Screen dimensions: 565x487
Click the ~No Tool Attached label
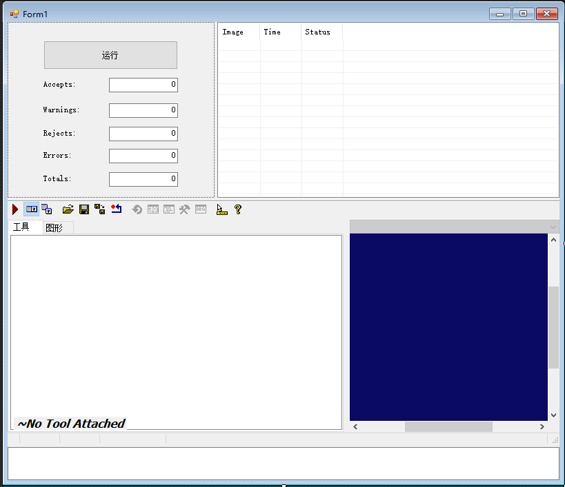coord(71,424)
